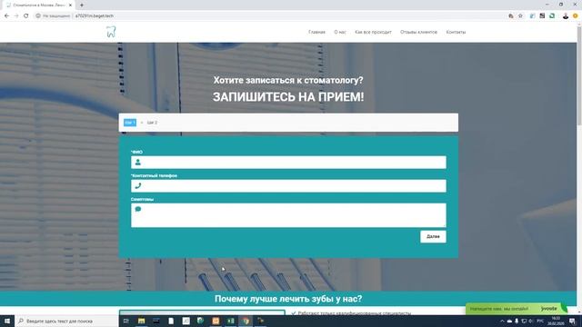This screenshot has height=327, width=582.
Task: Reload the page with refresh icon
Action: [x=26, y=16]
